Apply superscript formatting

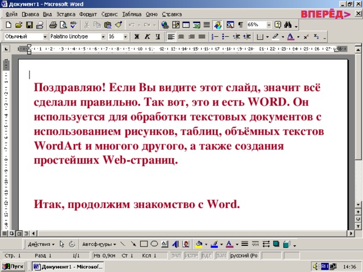pyautogui.click(x=306, y=36)
